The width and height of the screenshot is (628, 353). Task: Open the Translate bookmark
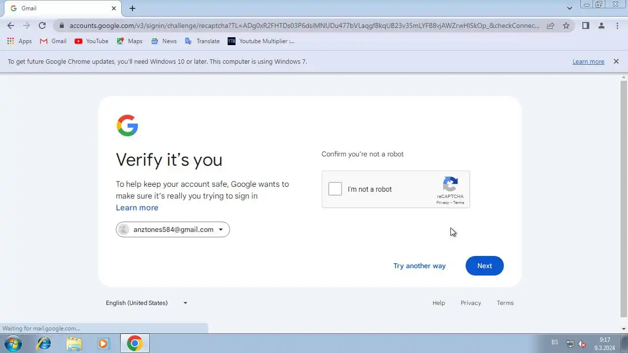click(x=202, y=41)
